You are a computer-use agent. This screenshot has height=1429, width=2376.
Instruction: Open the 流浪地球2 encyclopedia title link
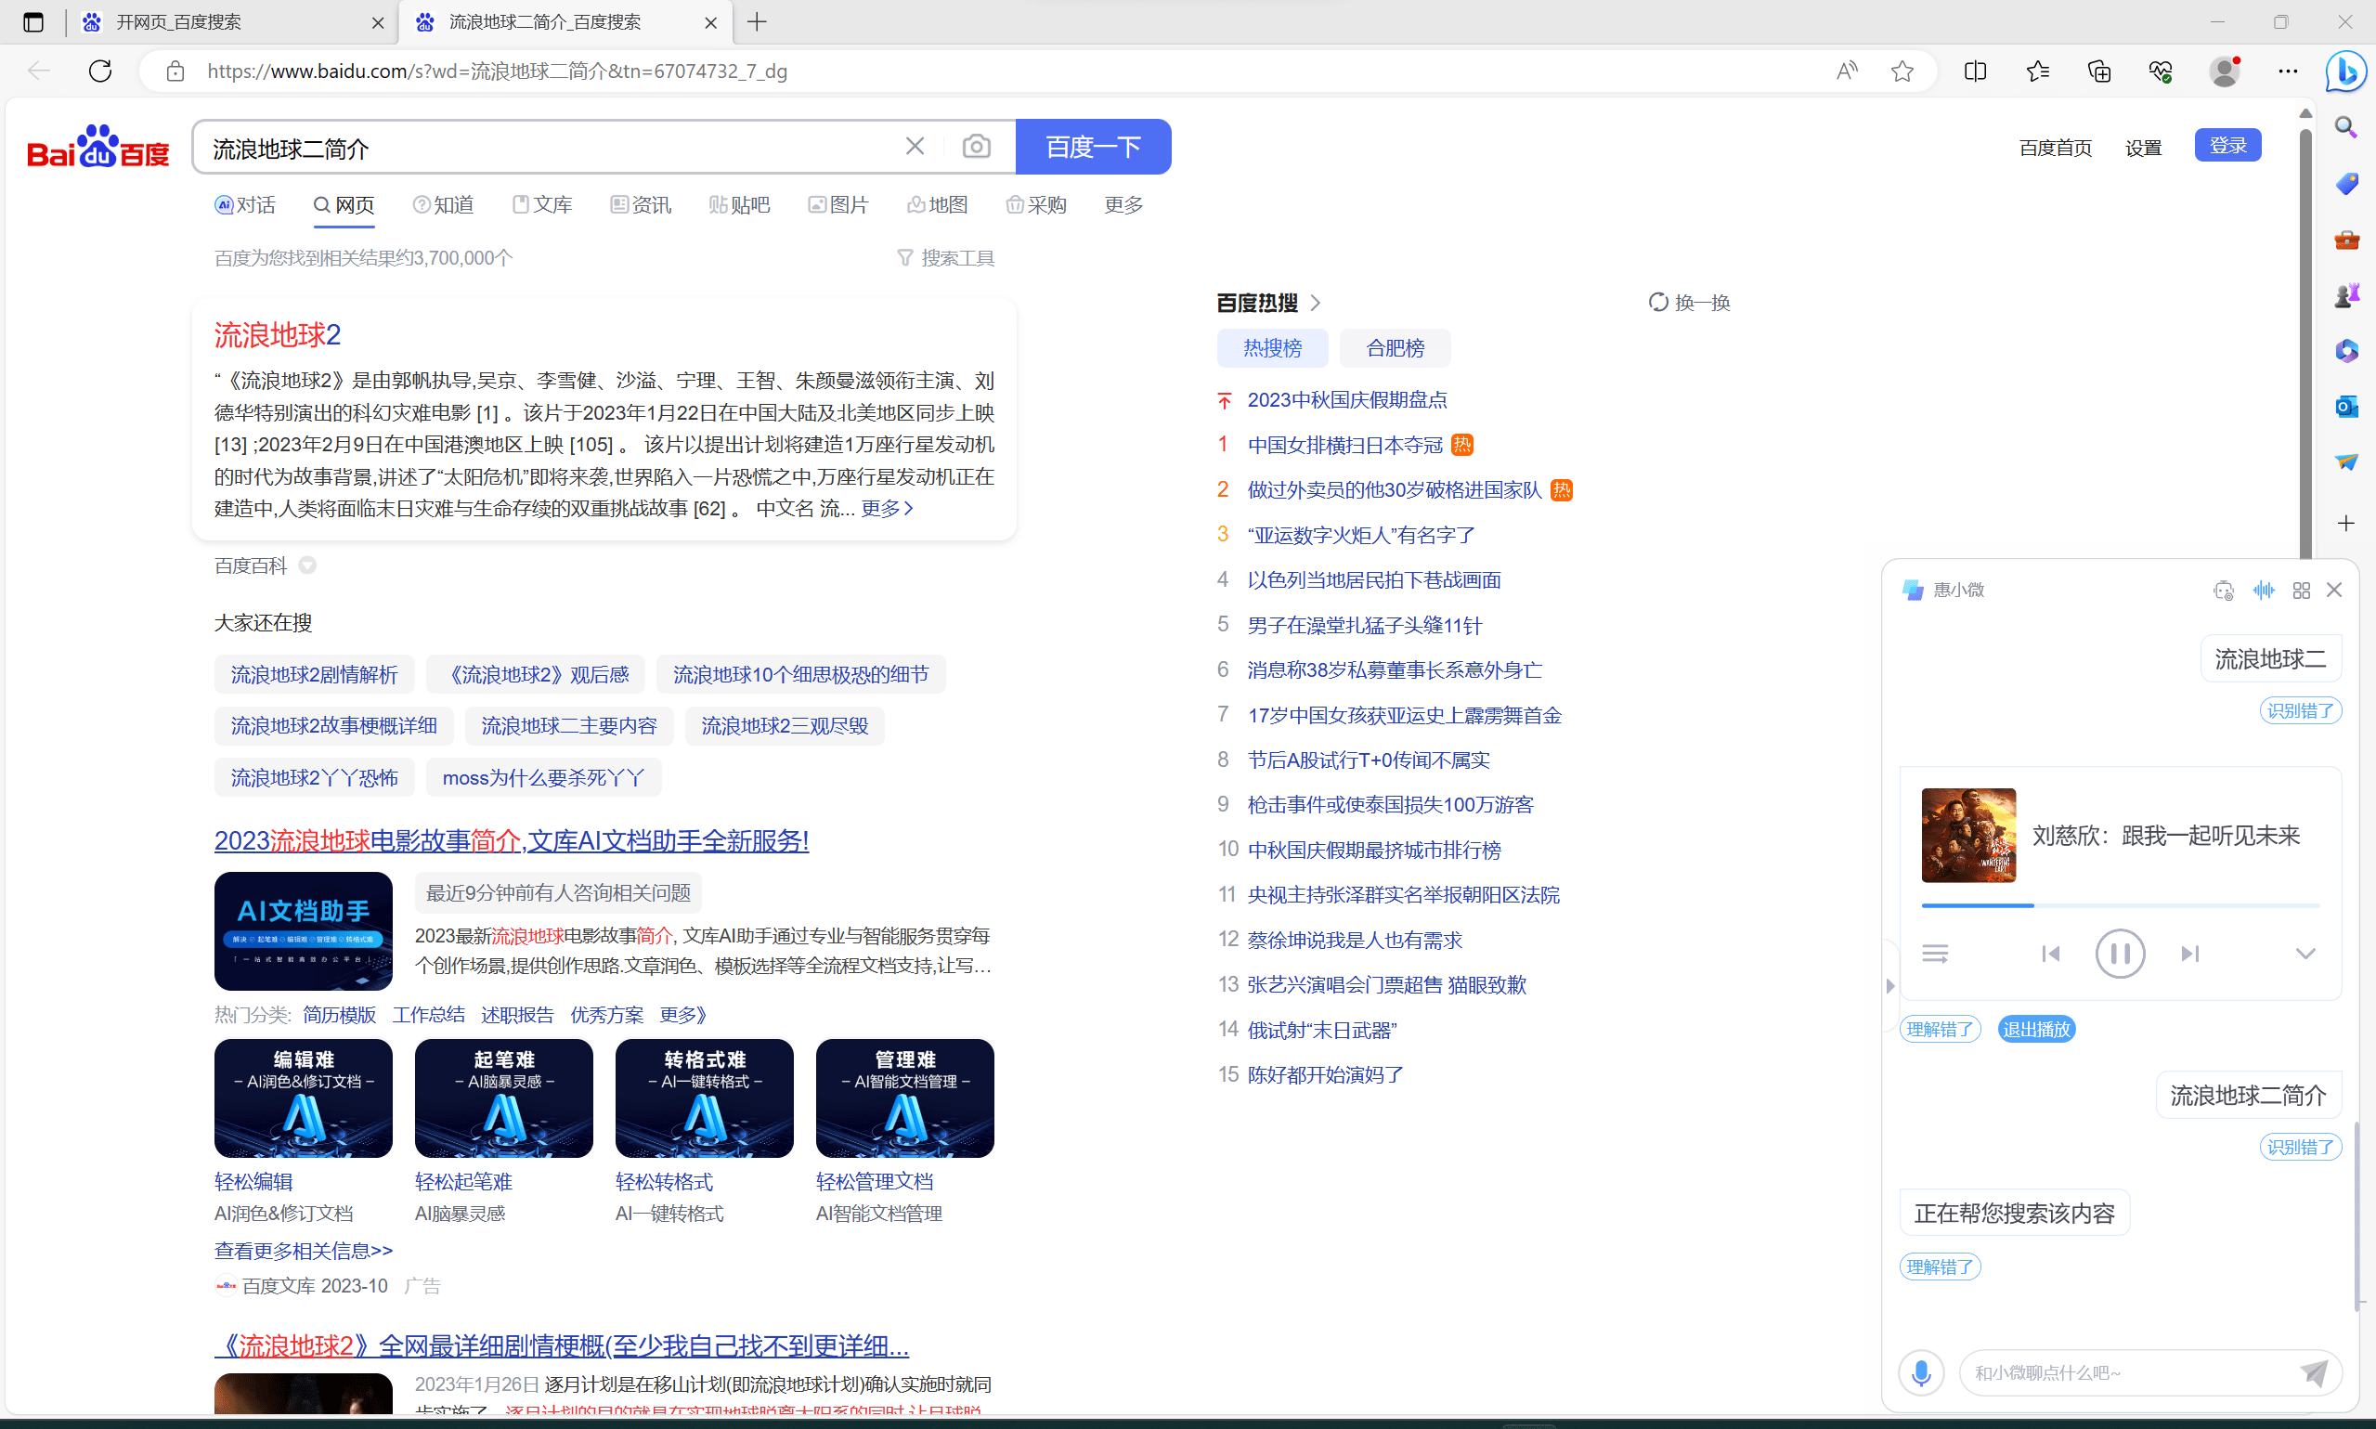[x=278, y=335]
